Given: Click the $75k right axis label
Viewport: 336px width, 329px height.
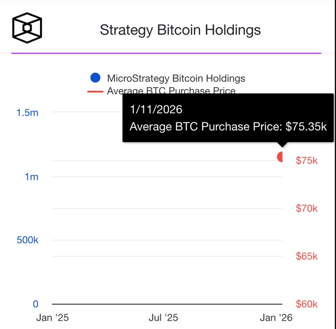Looking at the screenshot, I should 307,161.
